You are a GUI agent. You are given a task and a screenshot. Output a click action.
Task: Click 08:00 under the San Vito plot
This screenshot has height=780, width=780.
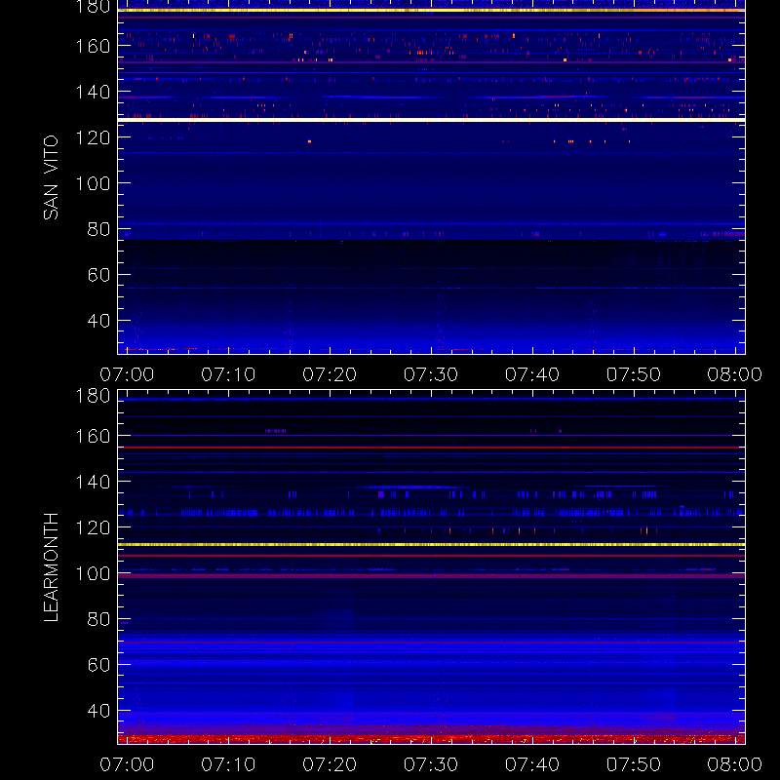pyautogui.click(x=735, y=374)
